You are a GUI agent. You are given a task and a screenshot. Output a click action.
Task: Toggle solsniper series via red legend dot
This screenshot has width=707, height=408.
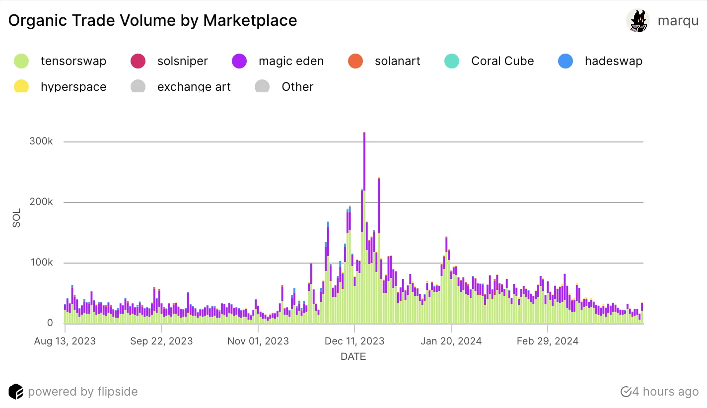(x=138, y=61)
